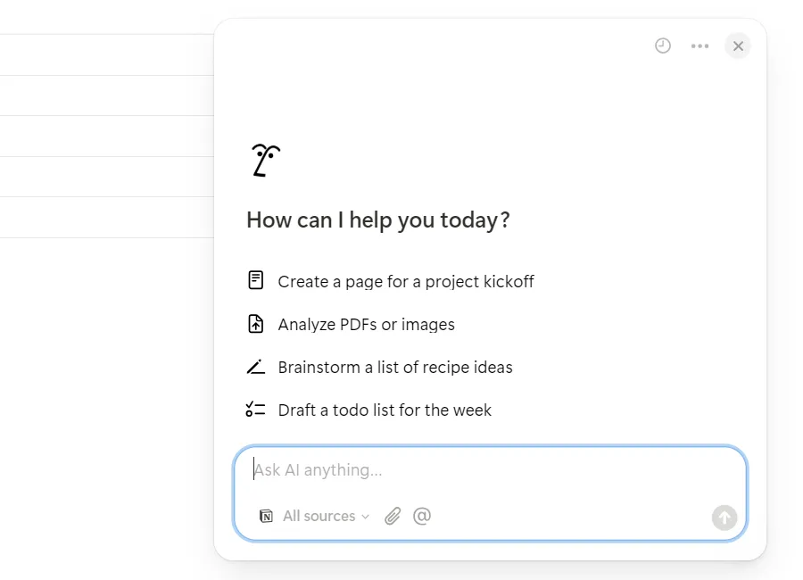Dismiss the AI panel with the X
Screen dimensions: 803x580
tap(738, 46)
